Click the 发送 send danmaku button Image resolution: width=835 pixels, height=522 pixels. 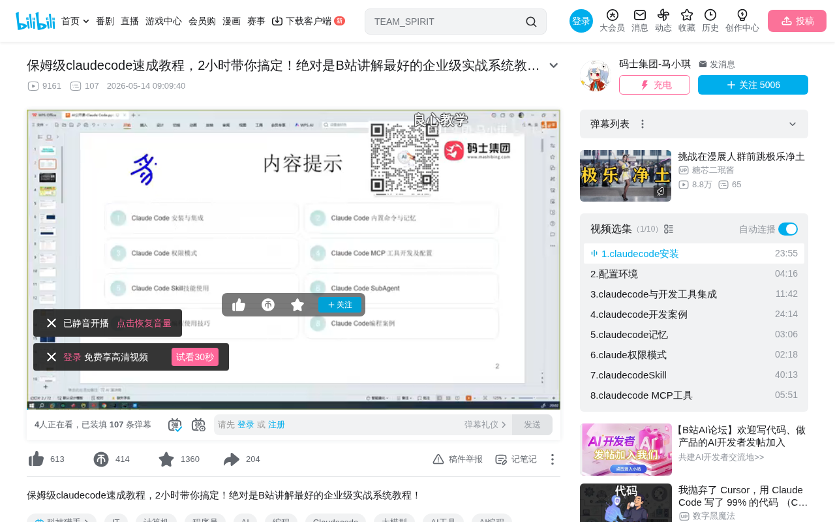[532, 425]
